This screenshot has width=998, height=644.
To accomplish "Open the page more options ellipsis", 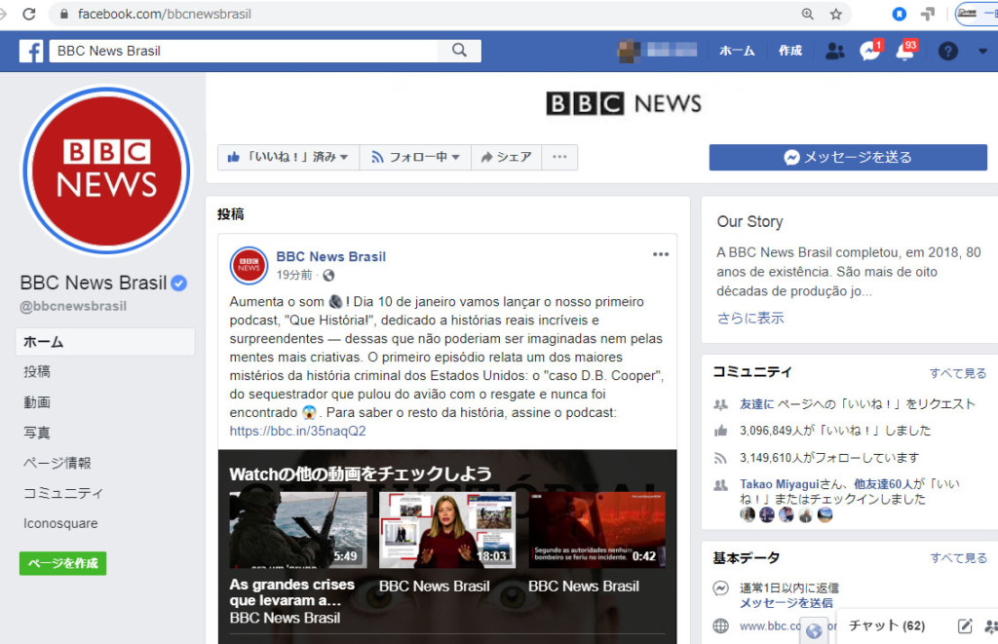I will tap(559, 157).
